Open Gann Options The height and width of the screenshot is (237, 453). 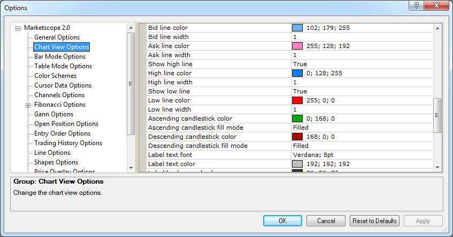pos(53,114)
